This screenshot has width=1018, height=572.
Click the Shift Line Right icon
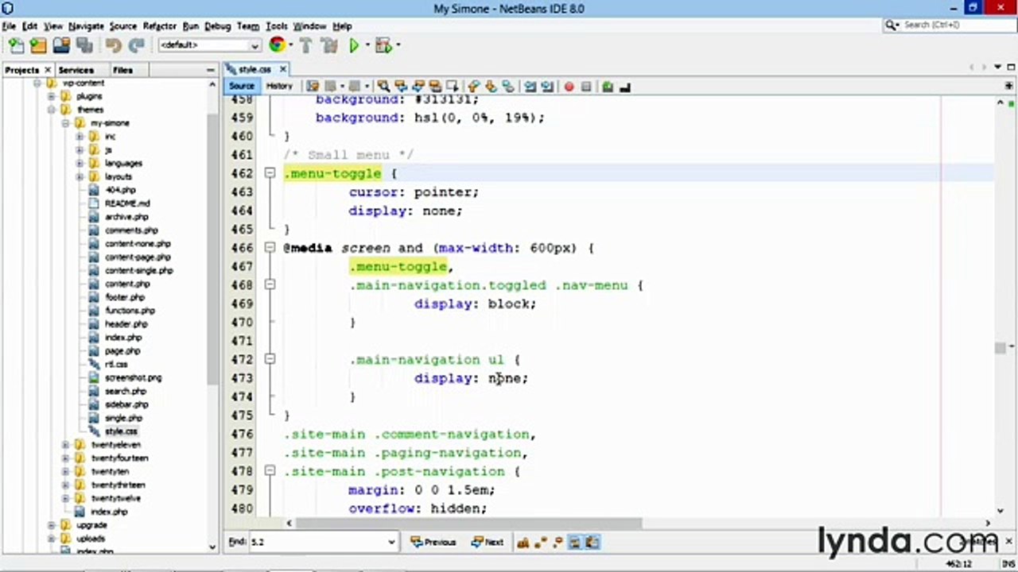click(547, 87)
